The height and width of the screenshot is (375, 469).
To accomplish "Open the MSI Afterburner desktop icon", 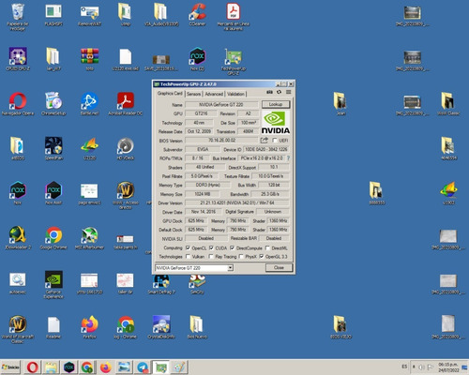I will pyautogui.click(x=90, y=238).
